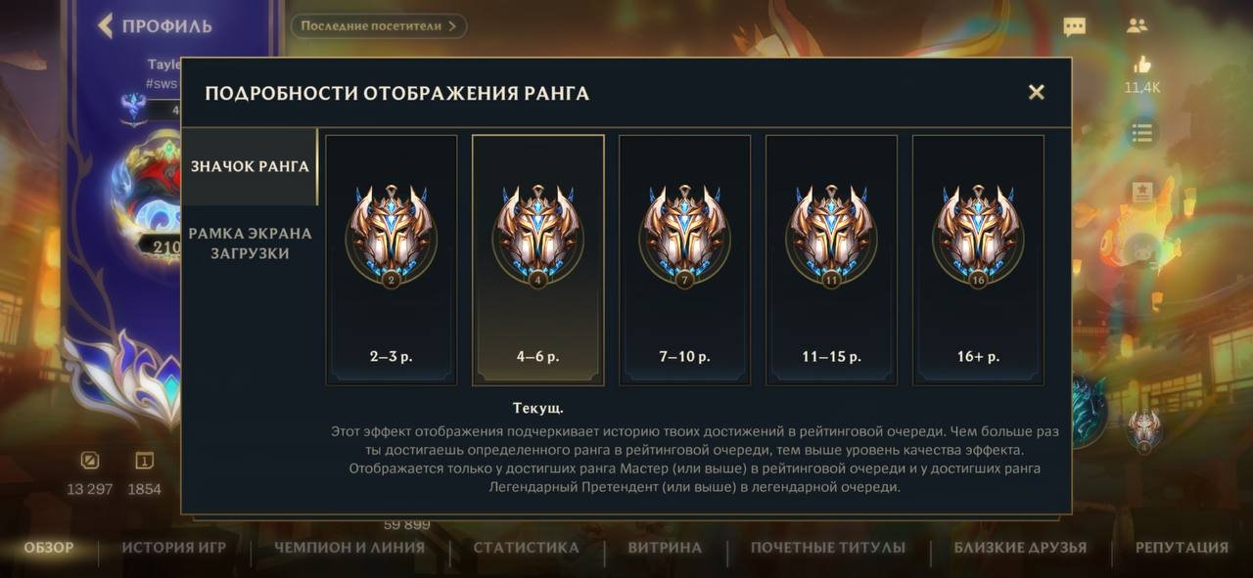Tap the thumbs-up likes icon
The image size is (1253, 578).
[1141, 66]
